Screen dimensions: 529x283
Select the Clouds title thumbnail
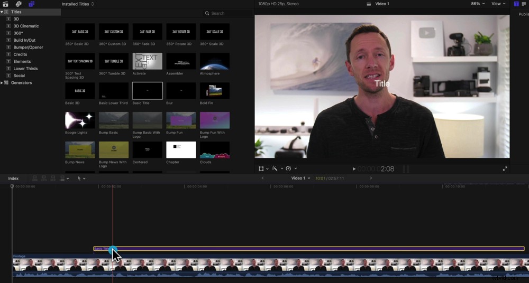pyautogui.click(x=215, y=150)
